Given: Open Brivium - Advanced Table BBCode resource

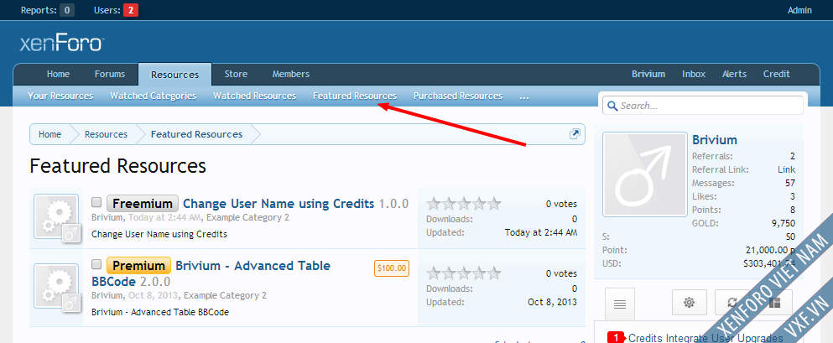Looking at the screenshot, I should [x=211, y=273].
